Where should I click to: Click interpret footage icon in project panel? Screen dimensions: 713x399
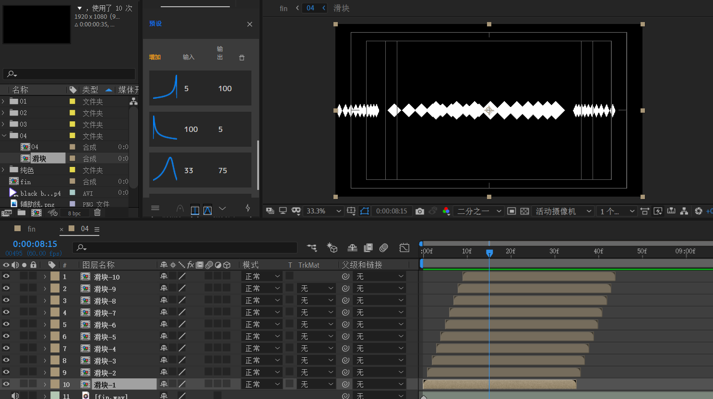7,212
